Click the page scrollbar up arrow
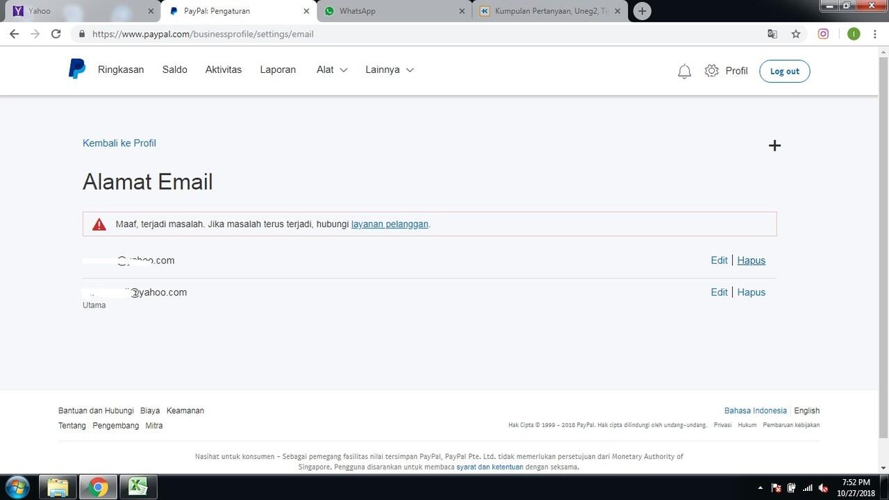The height and width of the screenshot is (500, 889). point(883,51)
